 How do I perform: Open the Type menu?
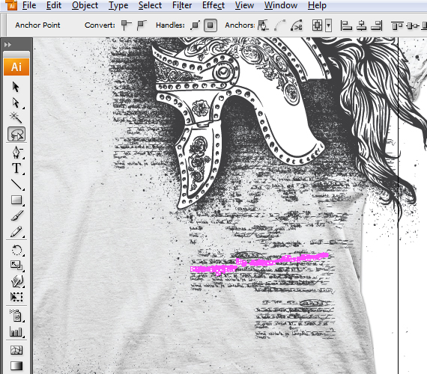coord(118,5)
